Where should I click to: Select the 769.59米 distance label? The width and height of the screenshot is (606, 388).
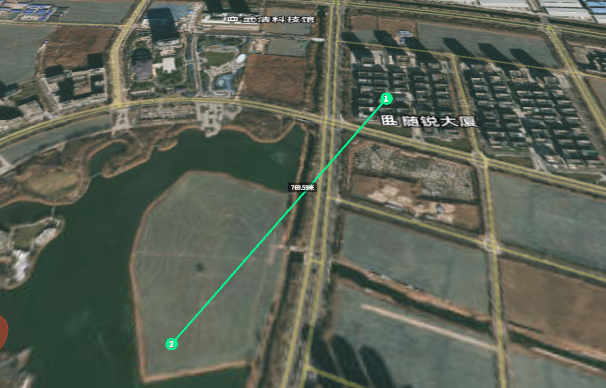303,188
